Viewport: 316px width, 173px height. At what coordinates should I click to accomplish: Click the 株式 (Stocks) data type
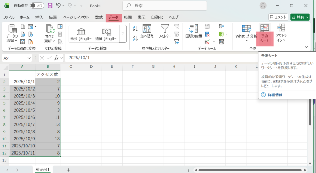[x=81, y=34]
